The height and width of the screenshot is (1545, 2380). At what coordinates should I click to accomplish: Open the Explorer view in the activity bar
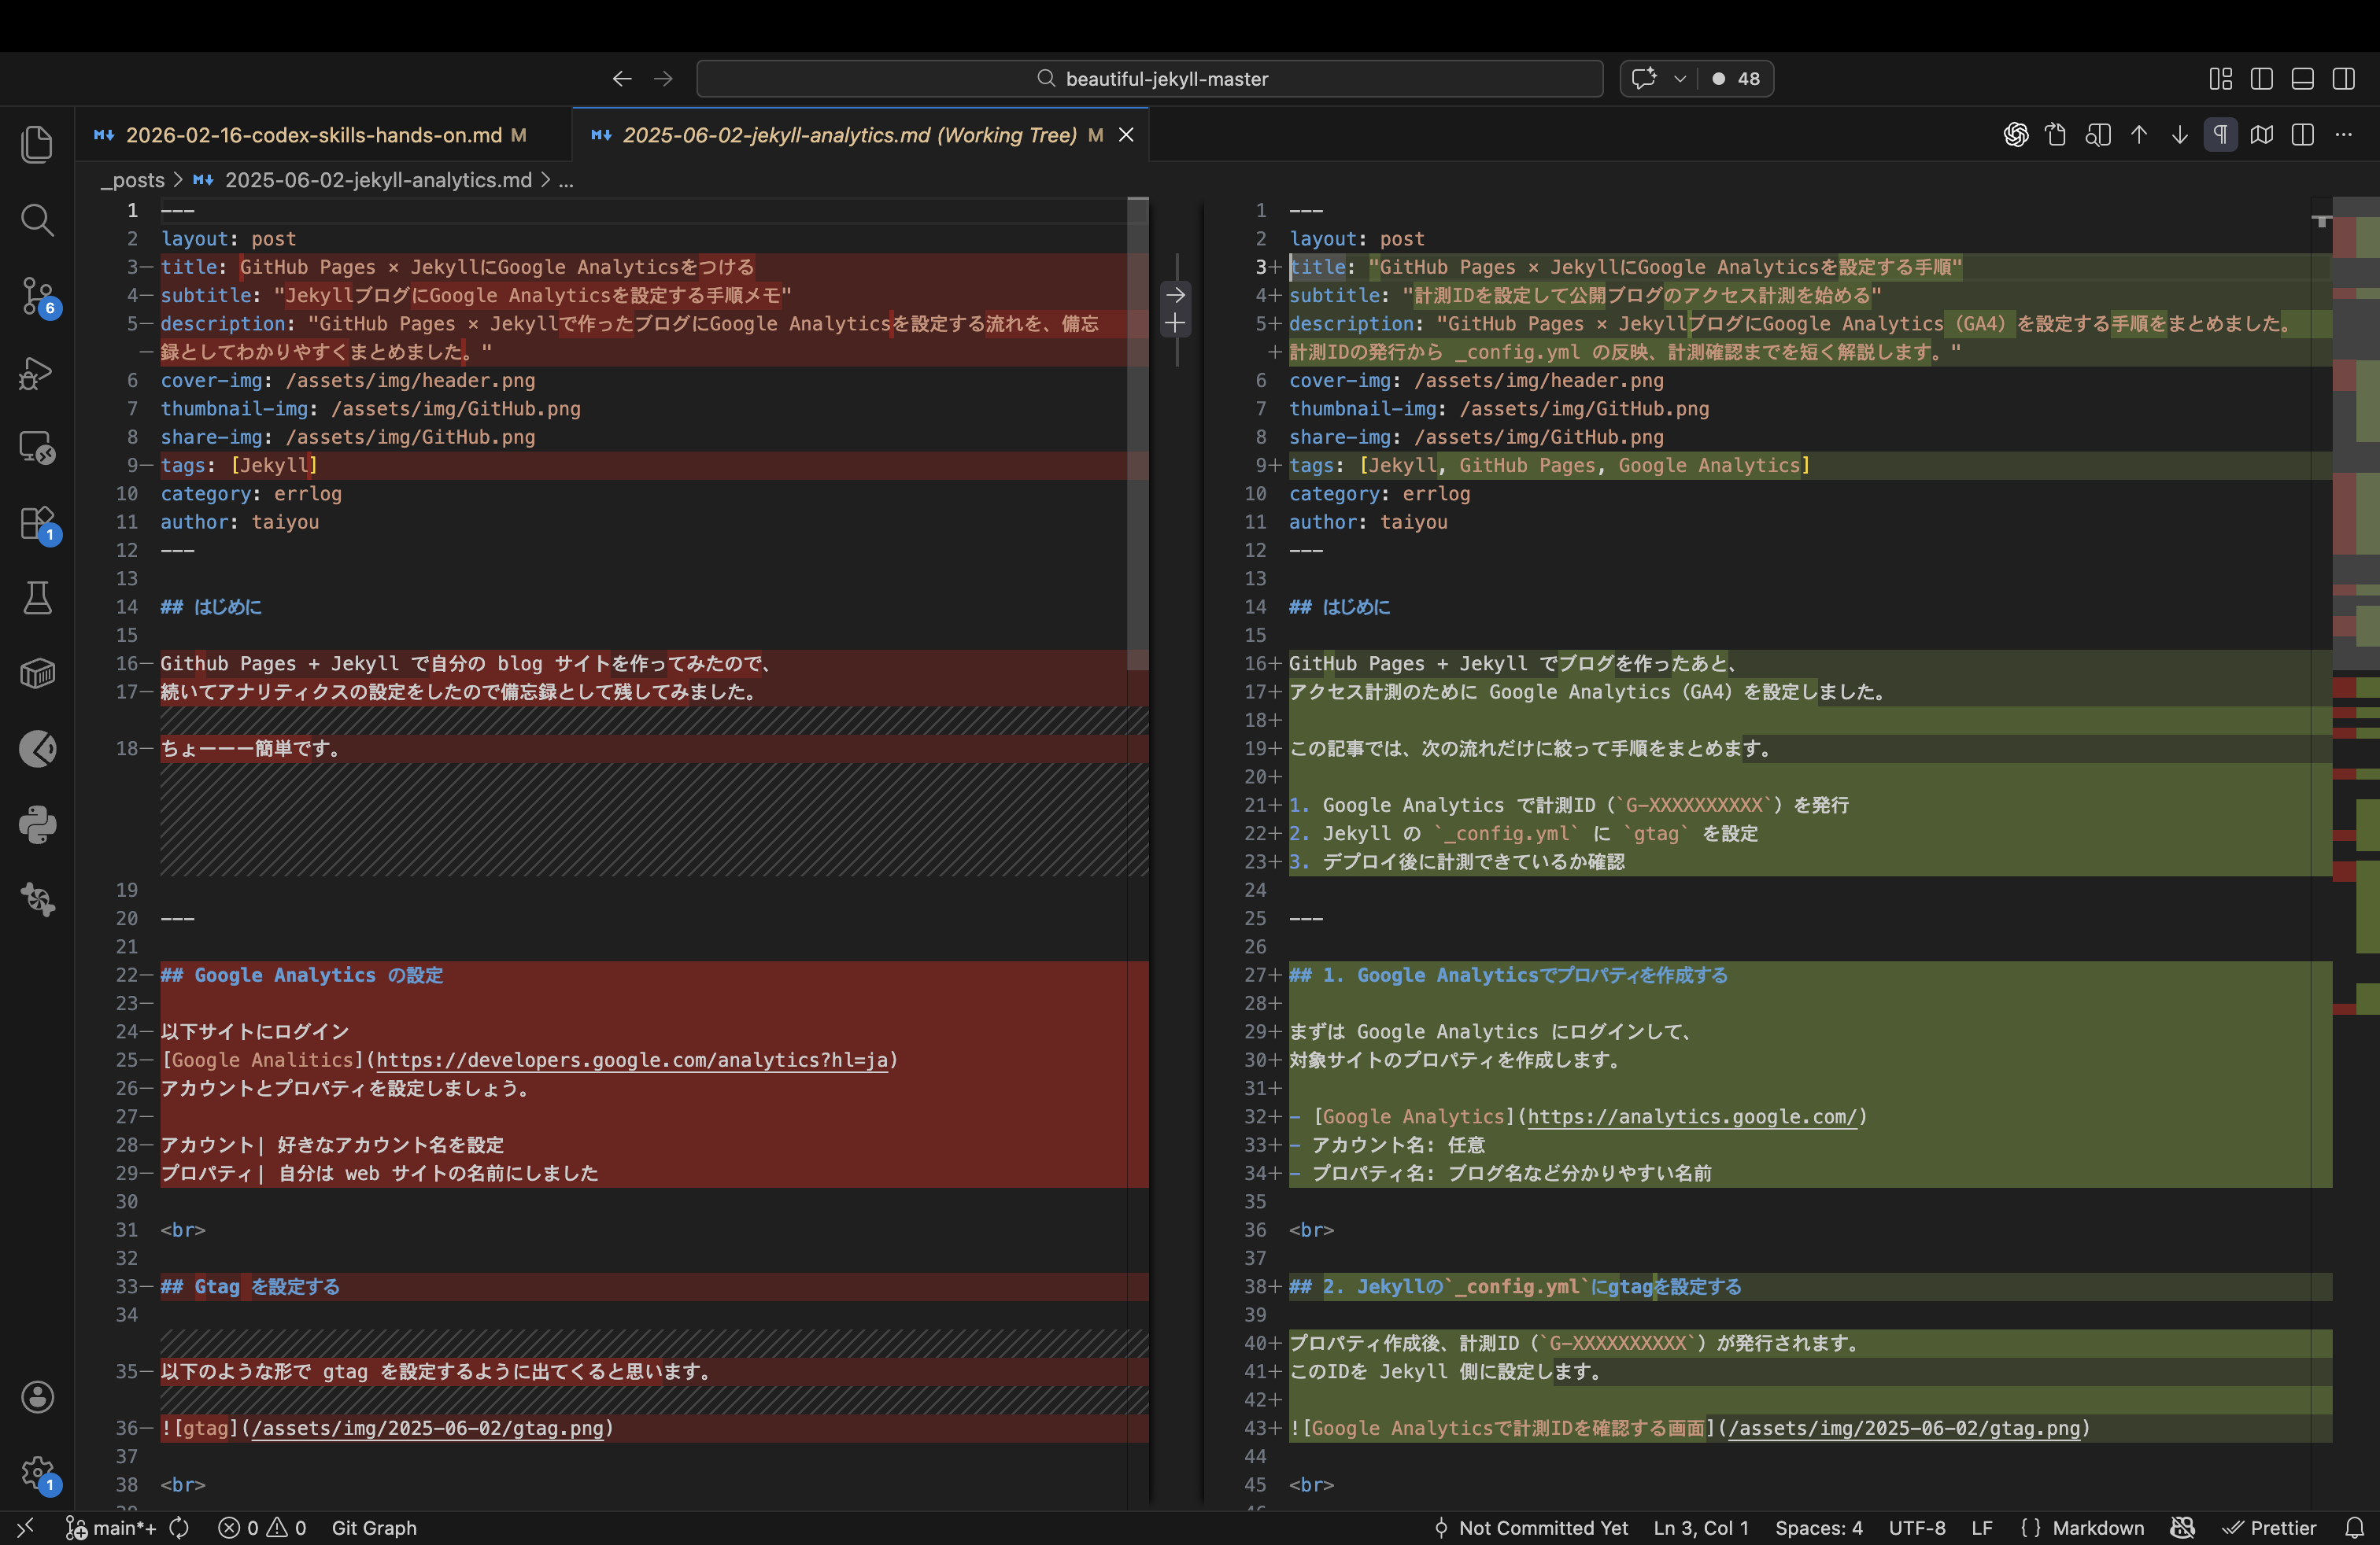[x=37, y=144]
